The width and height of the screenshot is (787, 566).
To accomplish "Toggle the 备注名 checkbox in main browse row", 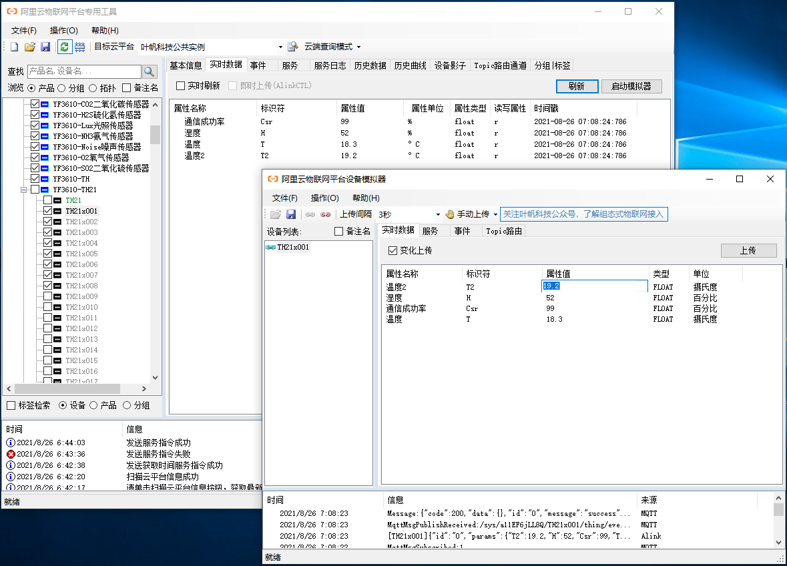I will pyautogui.click(x=126, y=88).
